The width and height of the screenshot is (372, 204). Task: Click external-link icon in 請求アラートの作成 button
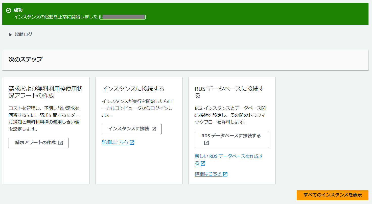click(x=61, y=143)
